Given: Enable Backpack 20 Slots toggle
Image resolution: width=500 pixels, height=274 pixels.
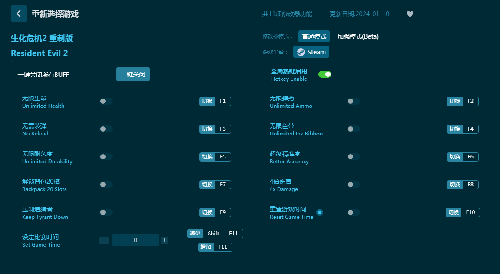Looking at the screenshot, I should 106,185.
